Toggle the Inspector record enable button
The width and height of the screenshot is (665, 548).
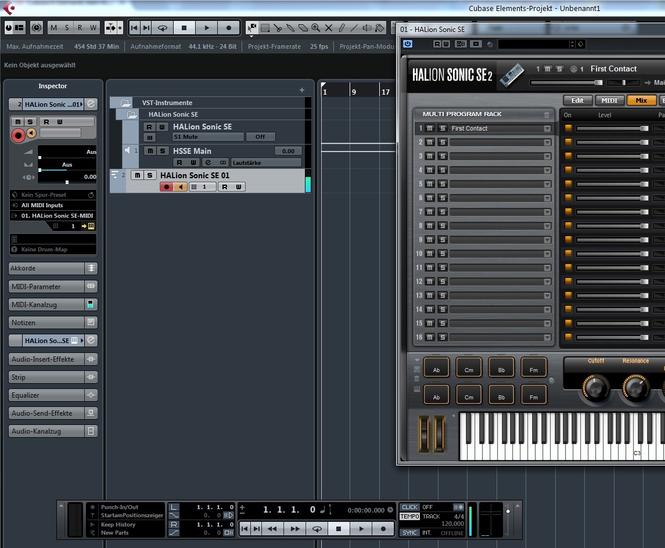click(18, 136)
